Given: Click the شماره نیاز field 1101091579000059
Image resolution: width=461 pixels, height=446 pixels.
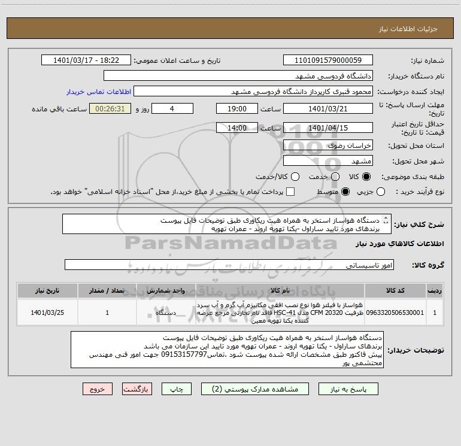Looking at the screenshot, I should coord(328,60).
